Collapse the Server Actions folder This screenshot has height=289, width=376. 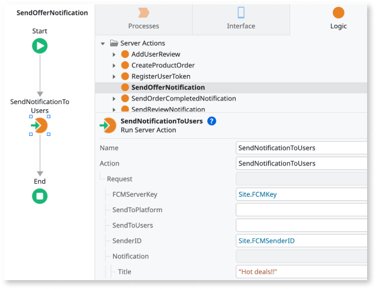pos(103,43)
